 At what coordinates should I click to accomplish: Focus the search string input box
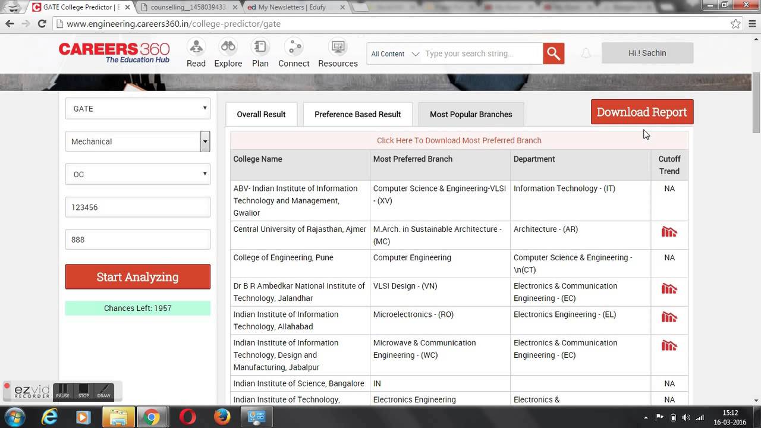coord(482,53)
